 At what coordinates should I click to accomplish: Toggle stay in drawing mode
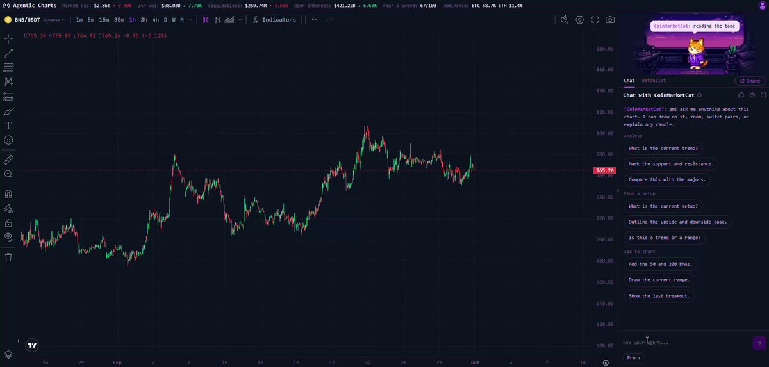8,209
